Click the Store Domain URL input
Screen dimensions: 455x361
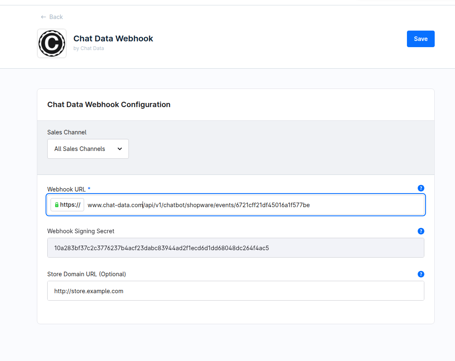[x=235, y=291]
